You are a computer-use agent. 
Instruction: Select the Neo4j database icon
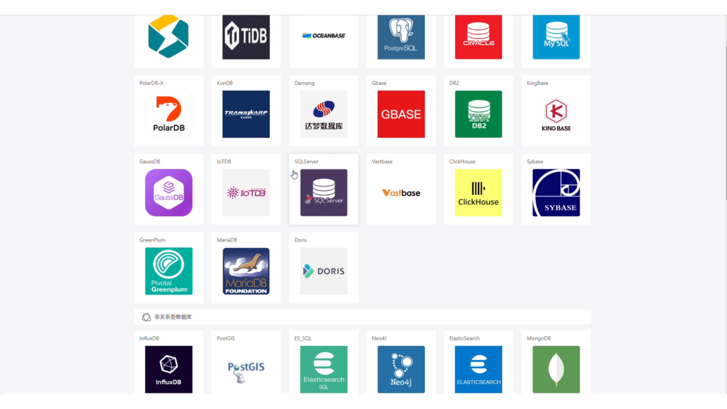pyautogui.click(x=401, y=369)
